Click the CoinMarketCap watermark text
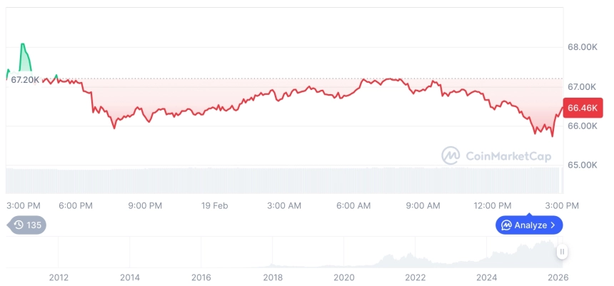This screenshot has width=614, height=286. click(508, 156)
